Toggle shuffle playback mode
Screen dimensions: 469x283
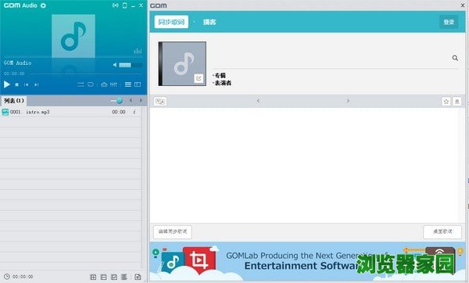click(81, 84)
